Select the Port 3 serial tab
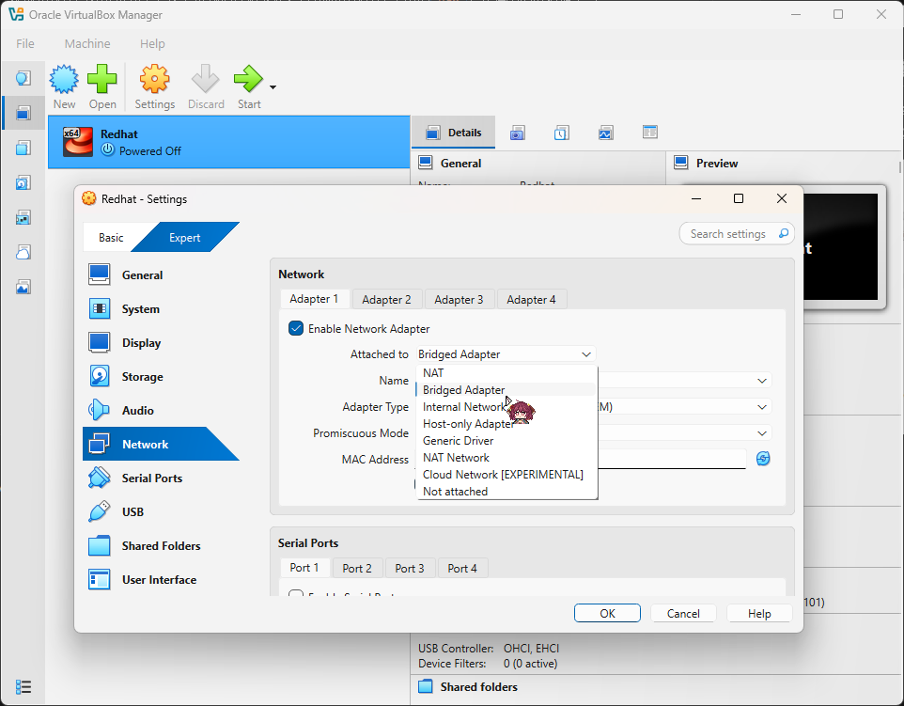 [410, 569]
